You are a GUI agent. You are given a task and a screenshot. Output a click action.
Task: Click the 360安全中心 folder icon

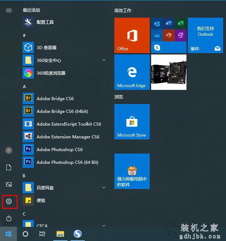coord(28,60)
